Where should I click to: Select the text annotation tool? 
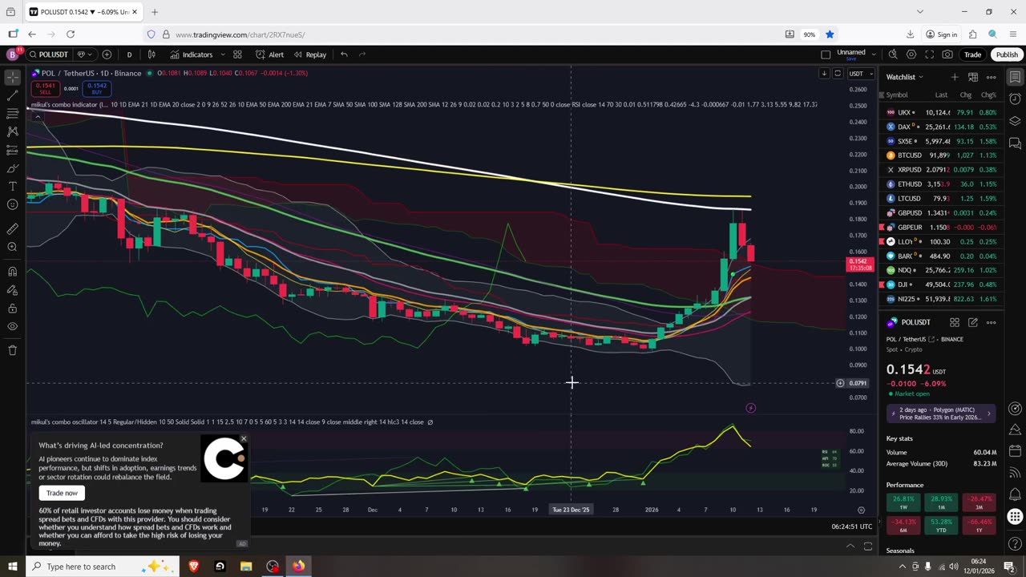click(x=12, y=187)
